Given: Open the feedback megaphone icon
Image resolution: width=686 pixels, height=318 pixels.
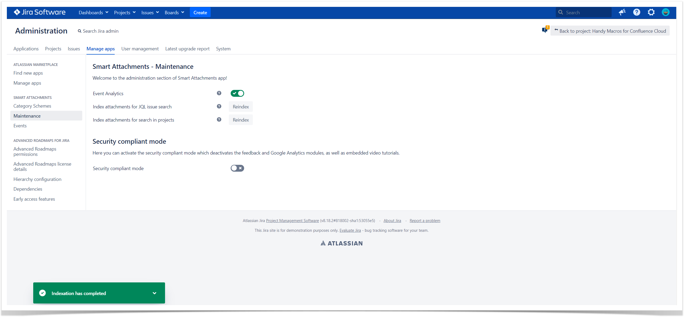Looking at the screenshot, I should [x=622, y=12].
